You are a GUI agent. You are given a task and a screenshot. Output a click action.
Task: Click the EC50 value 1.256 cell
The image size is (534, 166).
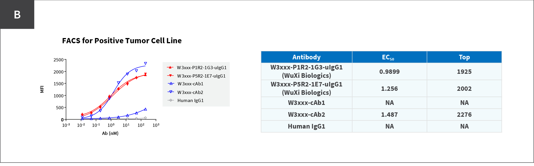[389, 88]
